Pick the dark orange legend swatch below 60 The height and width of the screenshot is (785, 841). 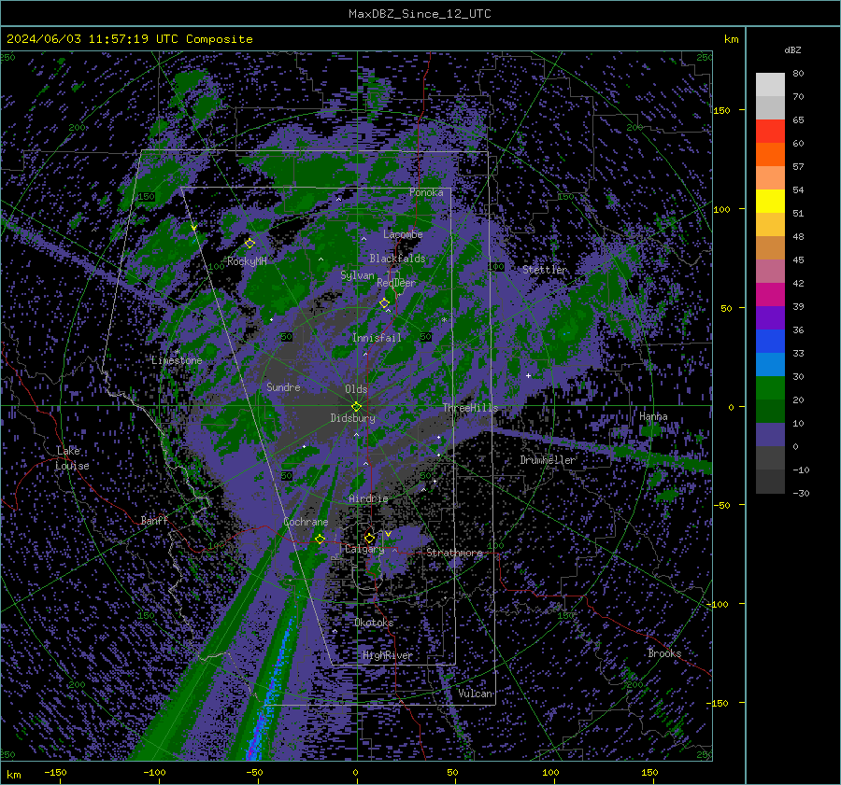pyautogui.click(x=770, y=154)
